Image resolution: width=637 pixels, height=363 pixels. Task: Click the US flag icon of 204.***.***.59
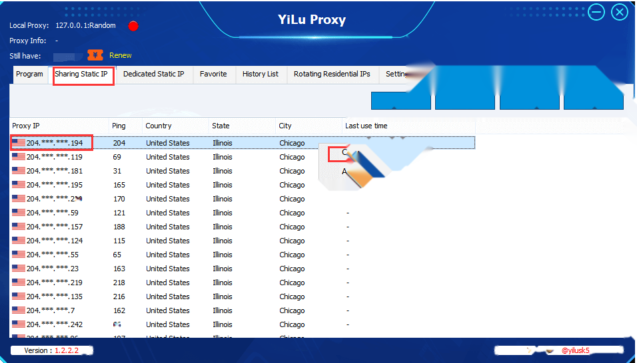coord(19,213)
